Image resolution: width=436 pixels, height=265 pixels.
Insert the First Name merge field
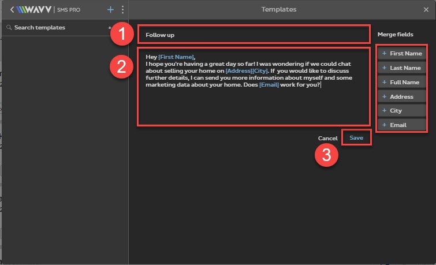pyautogui.click(x=401, y=53)
